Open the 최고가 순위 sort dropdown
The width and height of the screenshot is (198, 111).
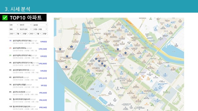coord(26,29)
